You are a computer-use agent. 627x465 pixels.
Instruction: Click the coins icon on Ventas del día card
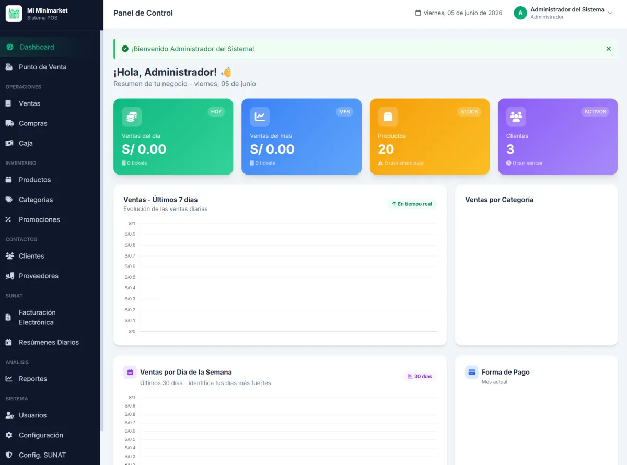(x=132, y=117)
